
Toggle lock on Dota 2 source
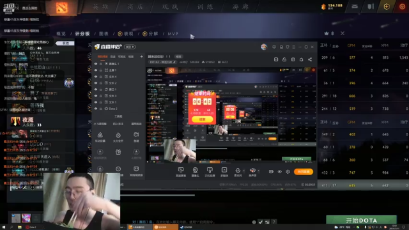point(101,109)
